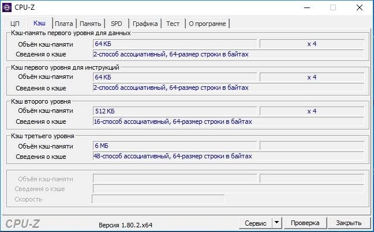Click the second-level cache x 4 field
This screenshot has height=232, width=374.
point(312,111)
